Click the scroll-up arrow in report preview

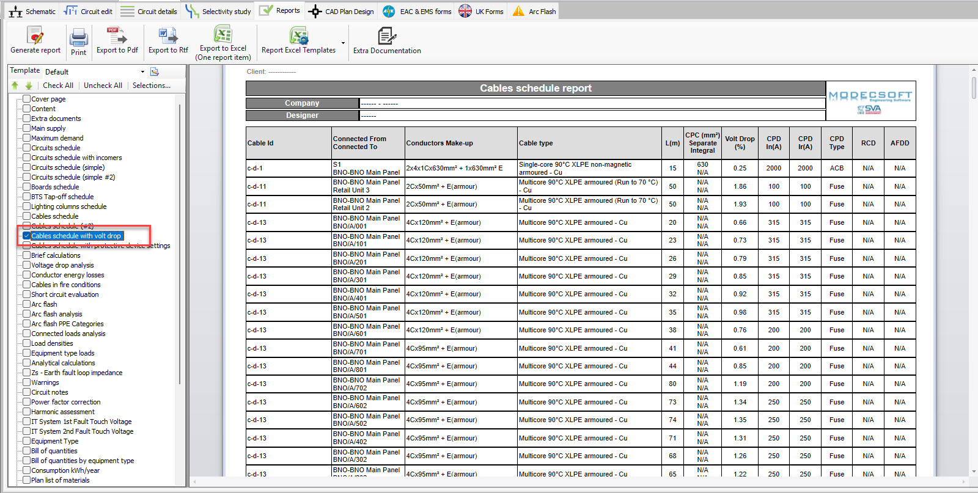[x=974, y=70]
